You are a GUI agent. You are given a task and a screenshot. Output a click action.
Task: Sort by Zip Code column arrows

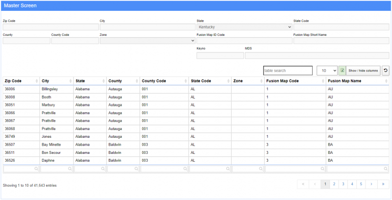pos(37,81)
